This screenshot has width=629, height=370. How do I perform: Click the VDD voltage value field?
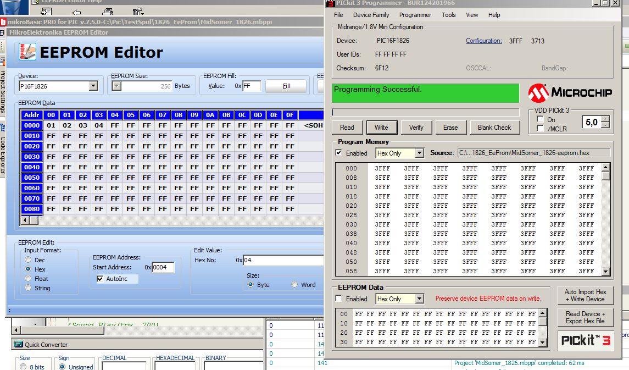pos(592,122)
